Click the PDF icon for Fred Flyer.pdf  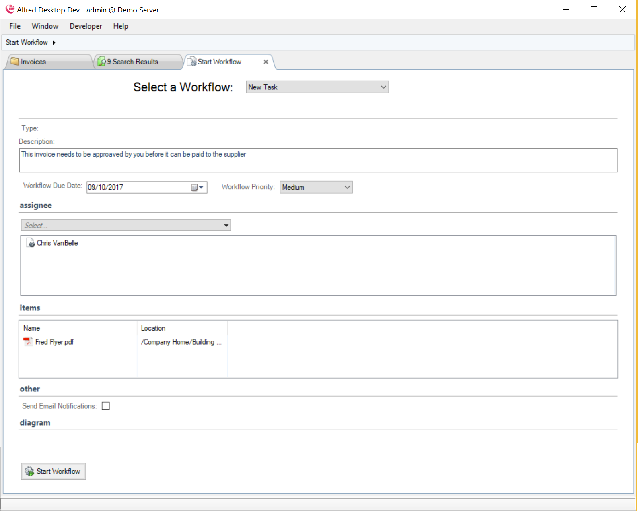point(28,342)
